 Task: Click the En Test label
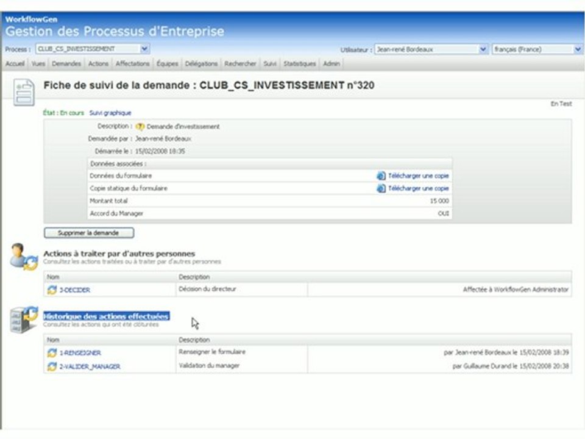(x=561, y=104)
